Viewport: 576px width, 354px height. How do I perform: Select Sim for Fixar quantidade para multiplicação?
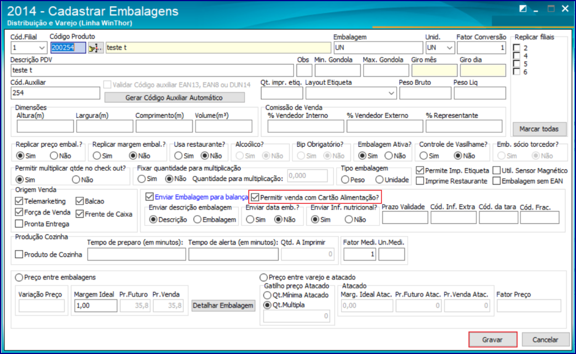coord(142,179)
